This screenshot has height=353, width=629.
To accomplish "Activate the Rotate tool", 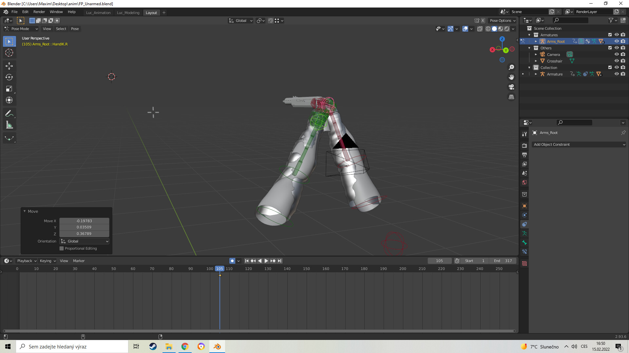I will coord(9,77).
